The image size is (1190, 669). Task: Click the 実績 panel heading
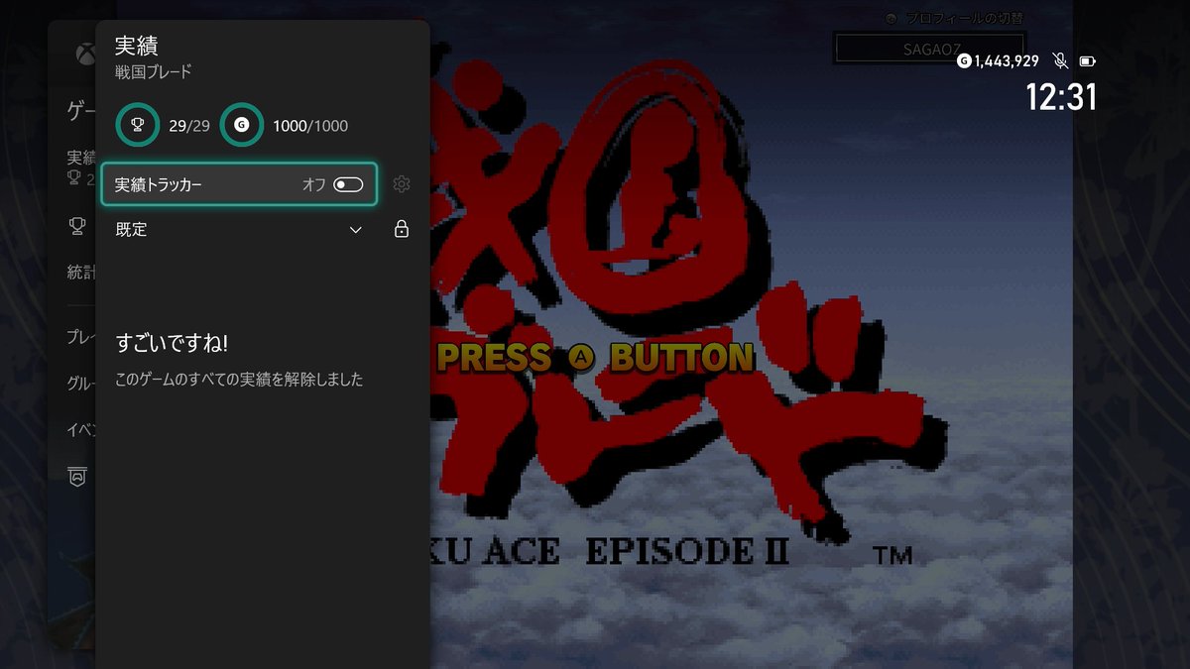pyautogui.click(x=137, y=46)
